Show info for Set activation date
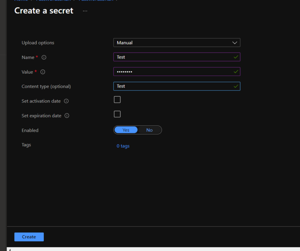 (x=66, y=101)
